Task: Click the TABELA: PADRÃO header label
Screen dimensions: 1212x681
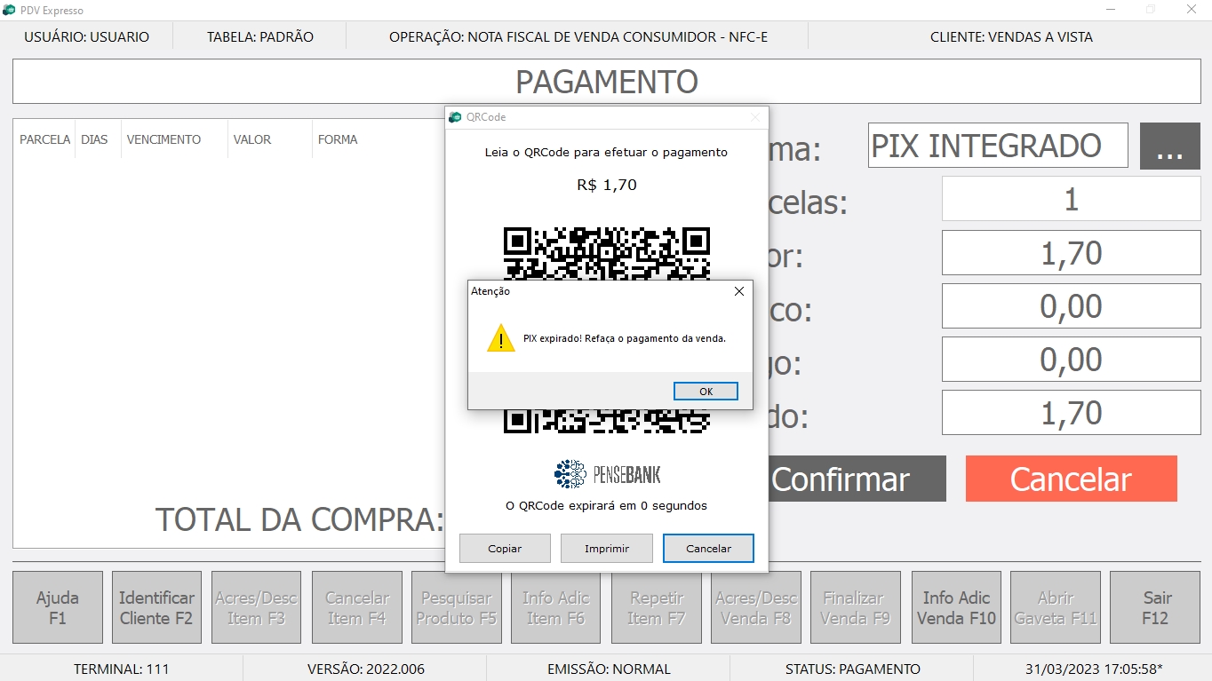Action: [x=260, y=37]
